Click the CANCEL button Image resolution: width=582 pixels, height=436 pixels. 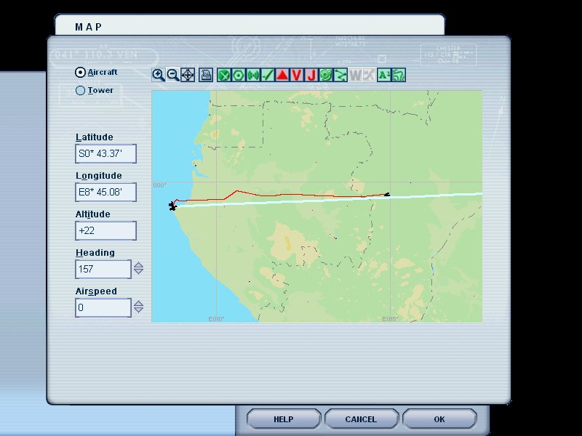pyautogui.click(x=361, y=419)
